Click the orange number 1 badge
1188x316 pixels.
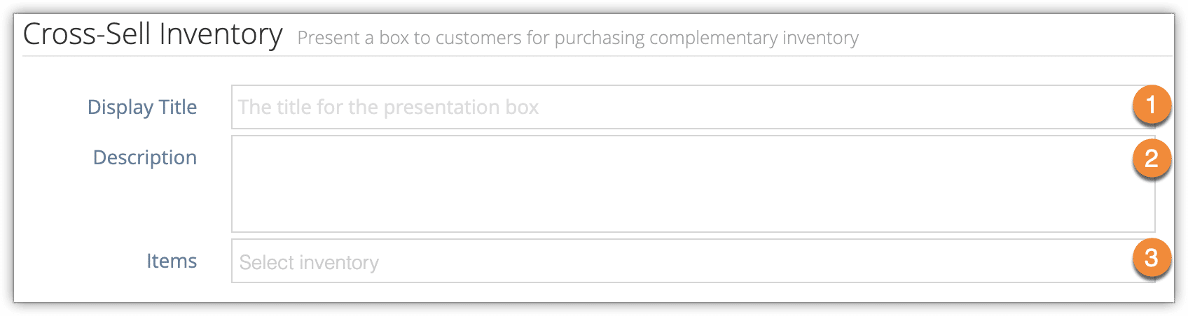(1152, 105)
